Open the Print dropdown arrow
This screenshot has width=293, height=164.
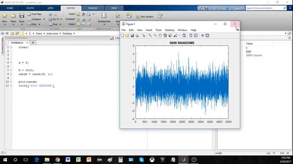pyautogui.click(x=39, y=24)
